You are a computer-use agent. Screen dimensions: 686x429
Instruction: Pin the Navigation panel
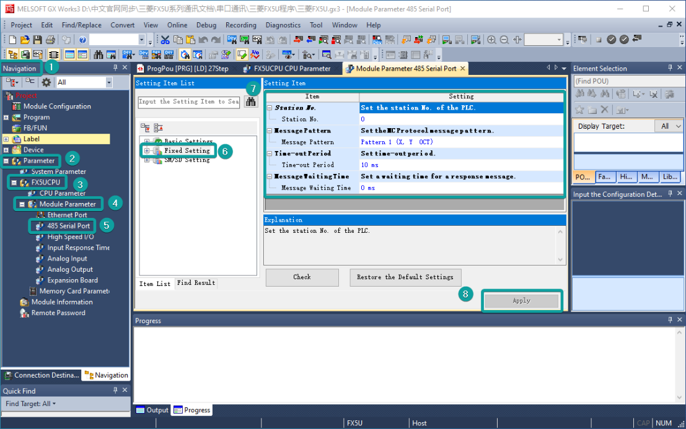tap(115, 68)
